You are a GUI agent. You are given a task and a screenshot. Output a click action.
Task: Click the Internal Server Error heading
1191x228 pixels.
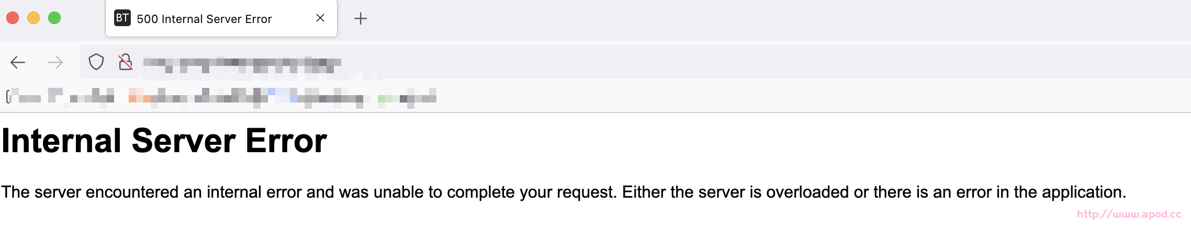164,141
